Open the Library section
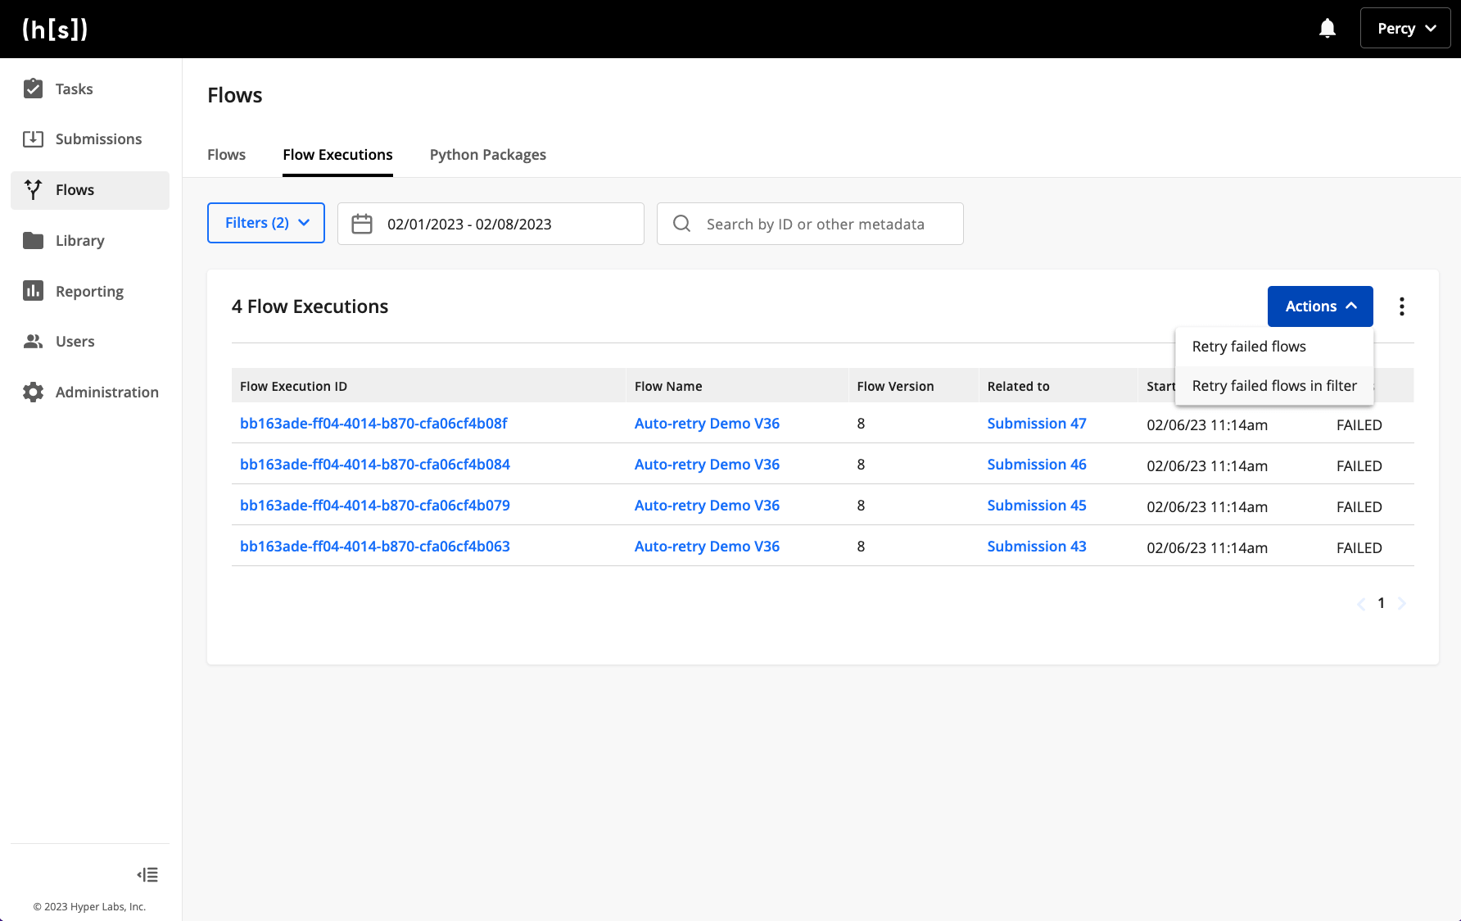 (x=90, y=241)
